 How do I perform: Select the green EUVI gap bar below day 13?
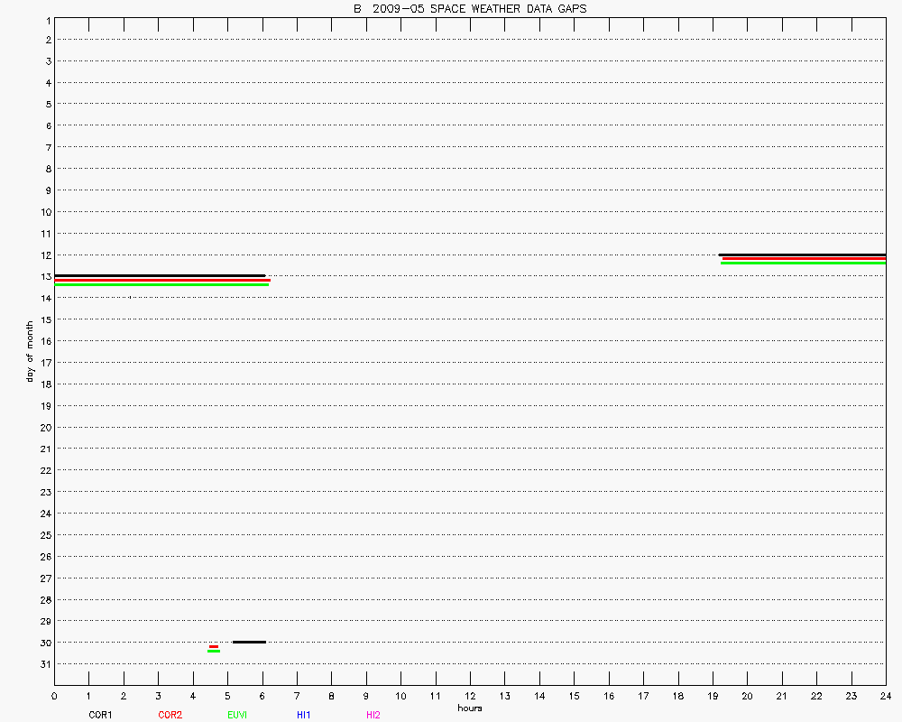(x=161, y=285)
